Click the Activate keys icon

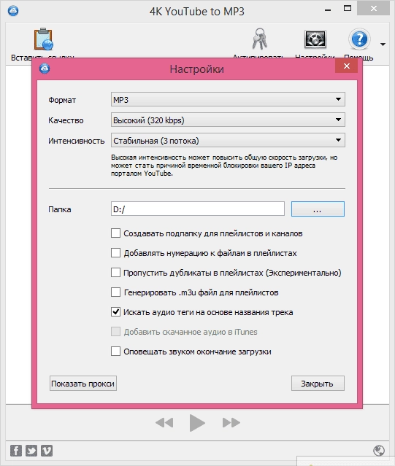[x=260, y=39]
